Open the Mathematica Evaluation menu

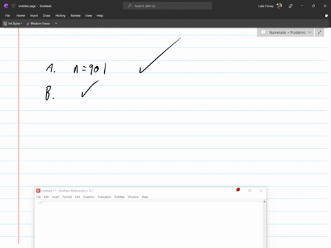click(x=104, y=197)
